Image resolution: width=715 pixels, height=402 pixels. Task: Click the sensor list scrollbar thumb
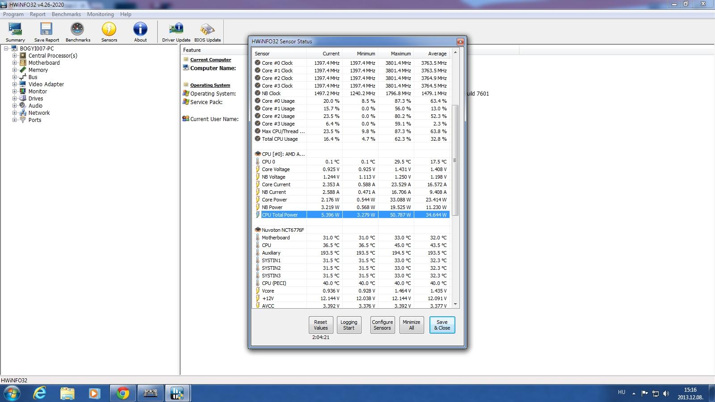455,160
